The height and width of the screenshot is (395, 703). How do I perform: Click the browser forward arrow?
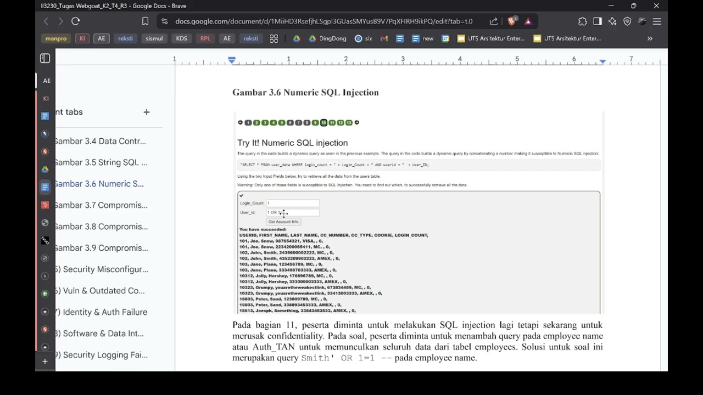click(60, 21)
